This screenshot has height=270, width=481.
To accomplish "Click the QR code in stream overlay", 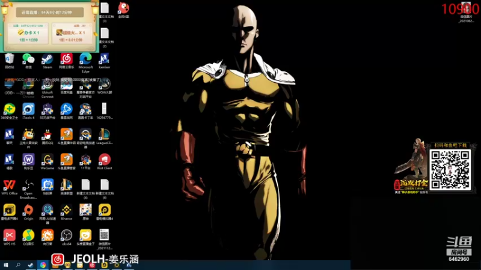I will (450, 169).
